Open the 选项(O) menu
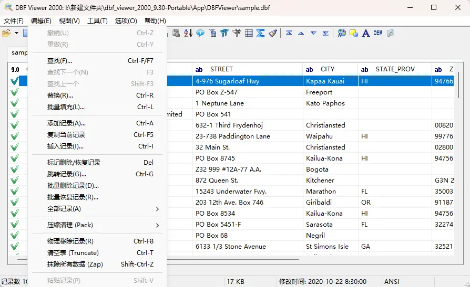The image size is (470, 287). coord(126,20)
